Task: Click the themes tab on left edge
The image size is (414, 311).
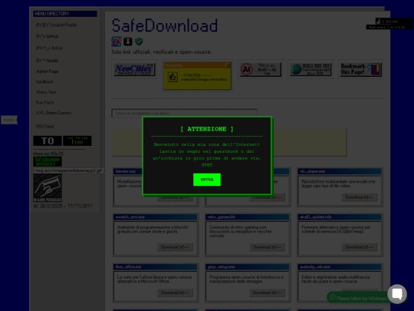Action: 9,120
